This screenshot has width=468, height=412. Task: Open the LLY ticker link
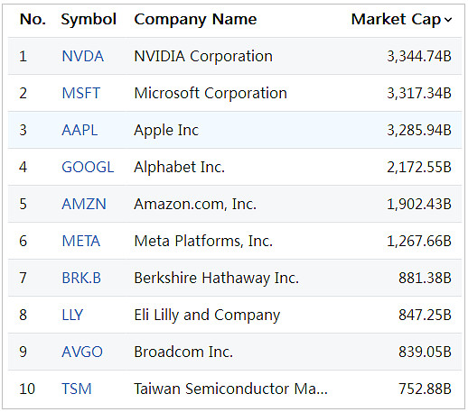(x=72, y=315)
